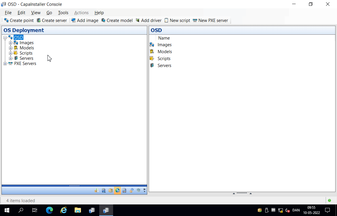Screen dimensions: 337x216
Task: Select PXE Servers in the tree
Action: (x=25, y=64)
